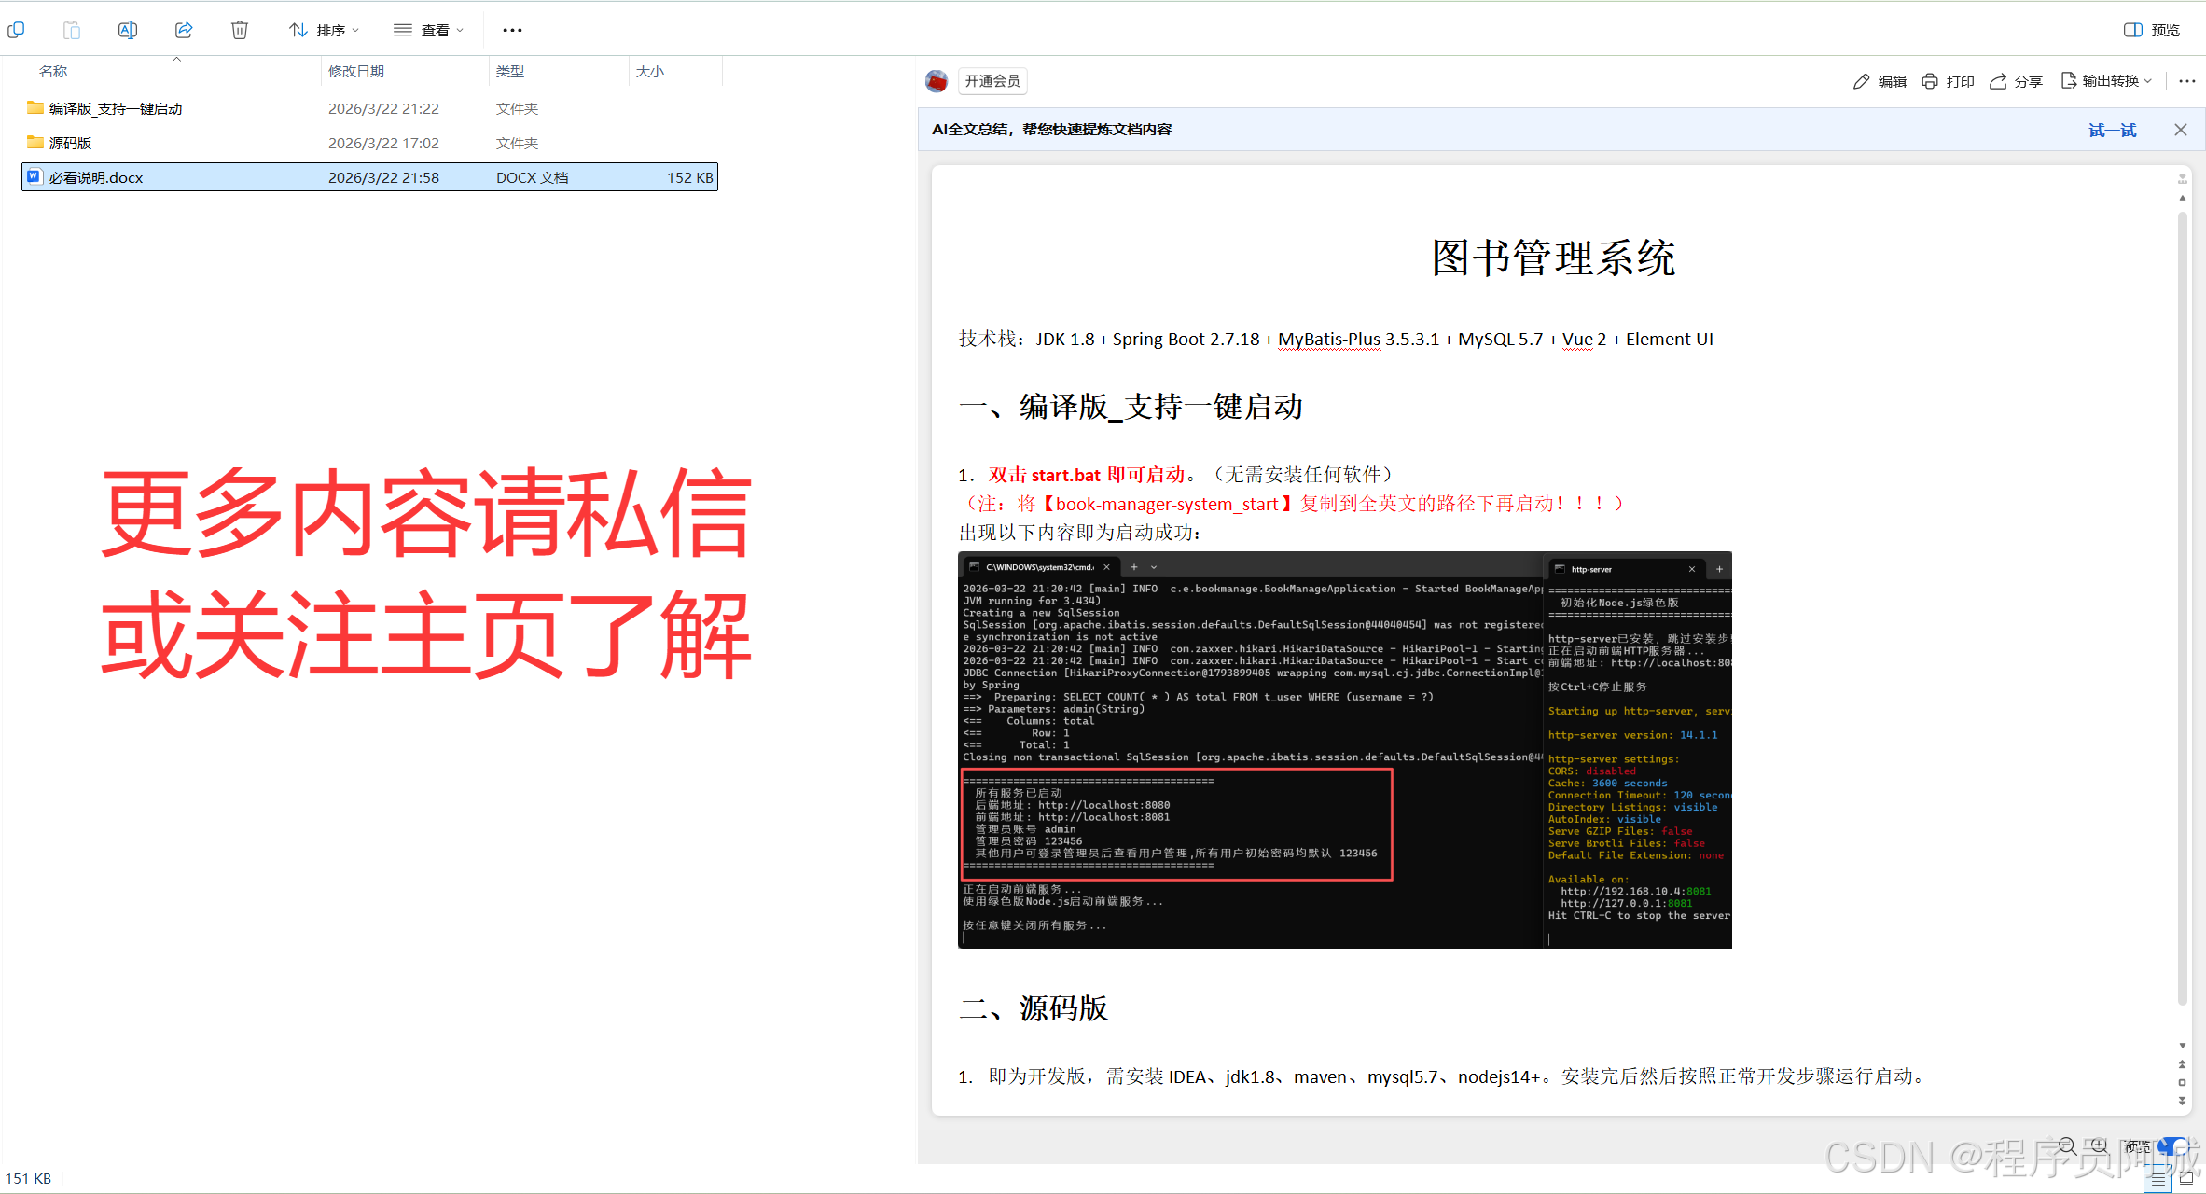This screenshot has height=1194, width=2206.
Task: Expand the 输出转换 dropdown
Action: tap(2110, 81)
